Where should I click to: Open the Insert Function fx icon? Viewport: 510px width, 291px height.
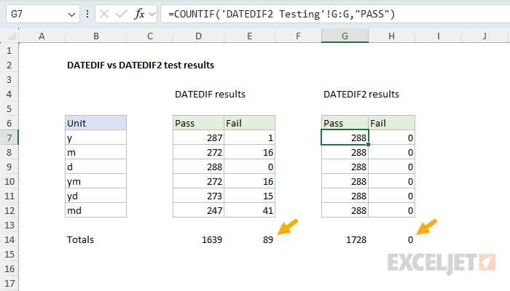(x=139, y=14)
